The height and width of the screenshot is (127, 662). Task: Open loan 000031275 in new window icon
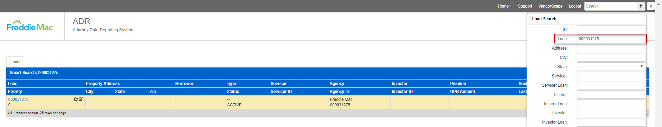coord(76,99)
